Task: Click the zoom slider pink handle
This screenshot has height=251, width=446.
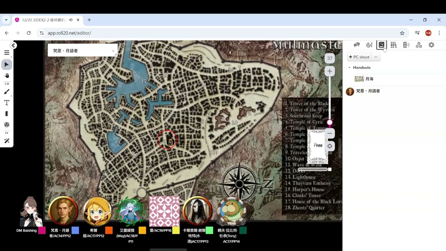Action: tap(330, 122)
